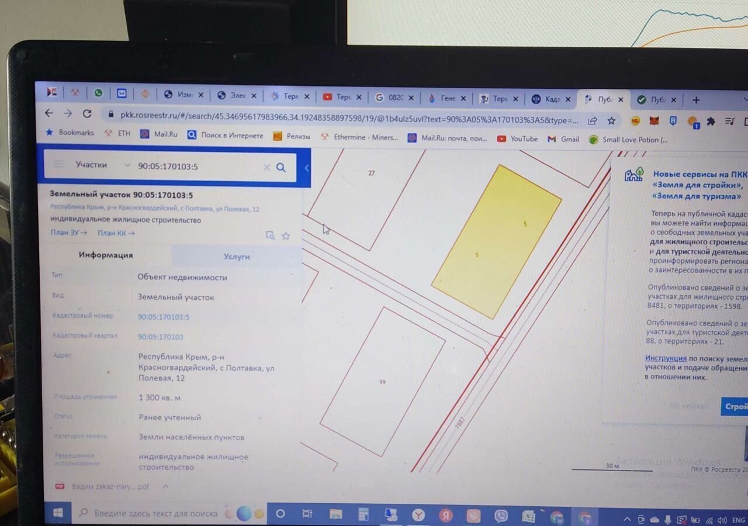Click the '1 300 кв. м' area value
Screen dimensions: 748x526
(x=160, y=397)
